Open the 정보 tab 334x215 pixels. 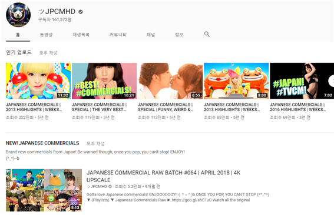click(179, 35)
